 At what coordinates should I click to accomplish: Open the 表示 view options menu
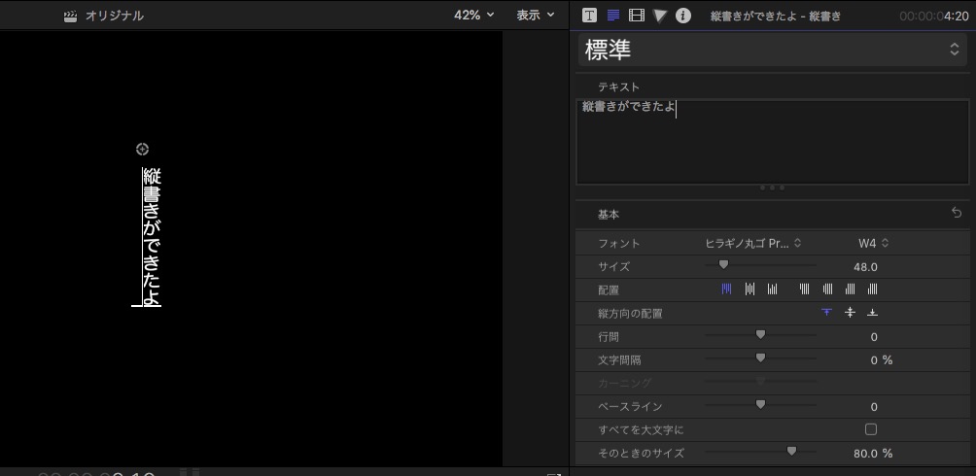pyautogui.click(x=535, y=16)
